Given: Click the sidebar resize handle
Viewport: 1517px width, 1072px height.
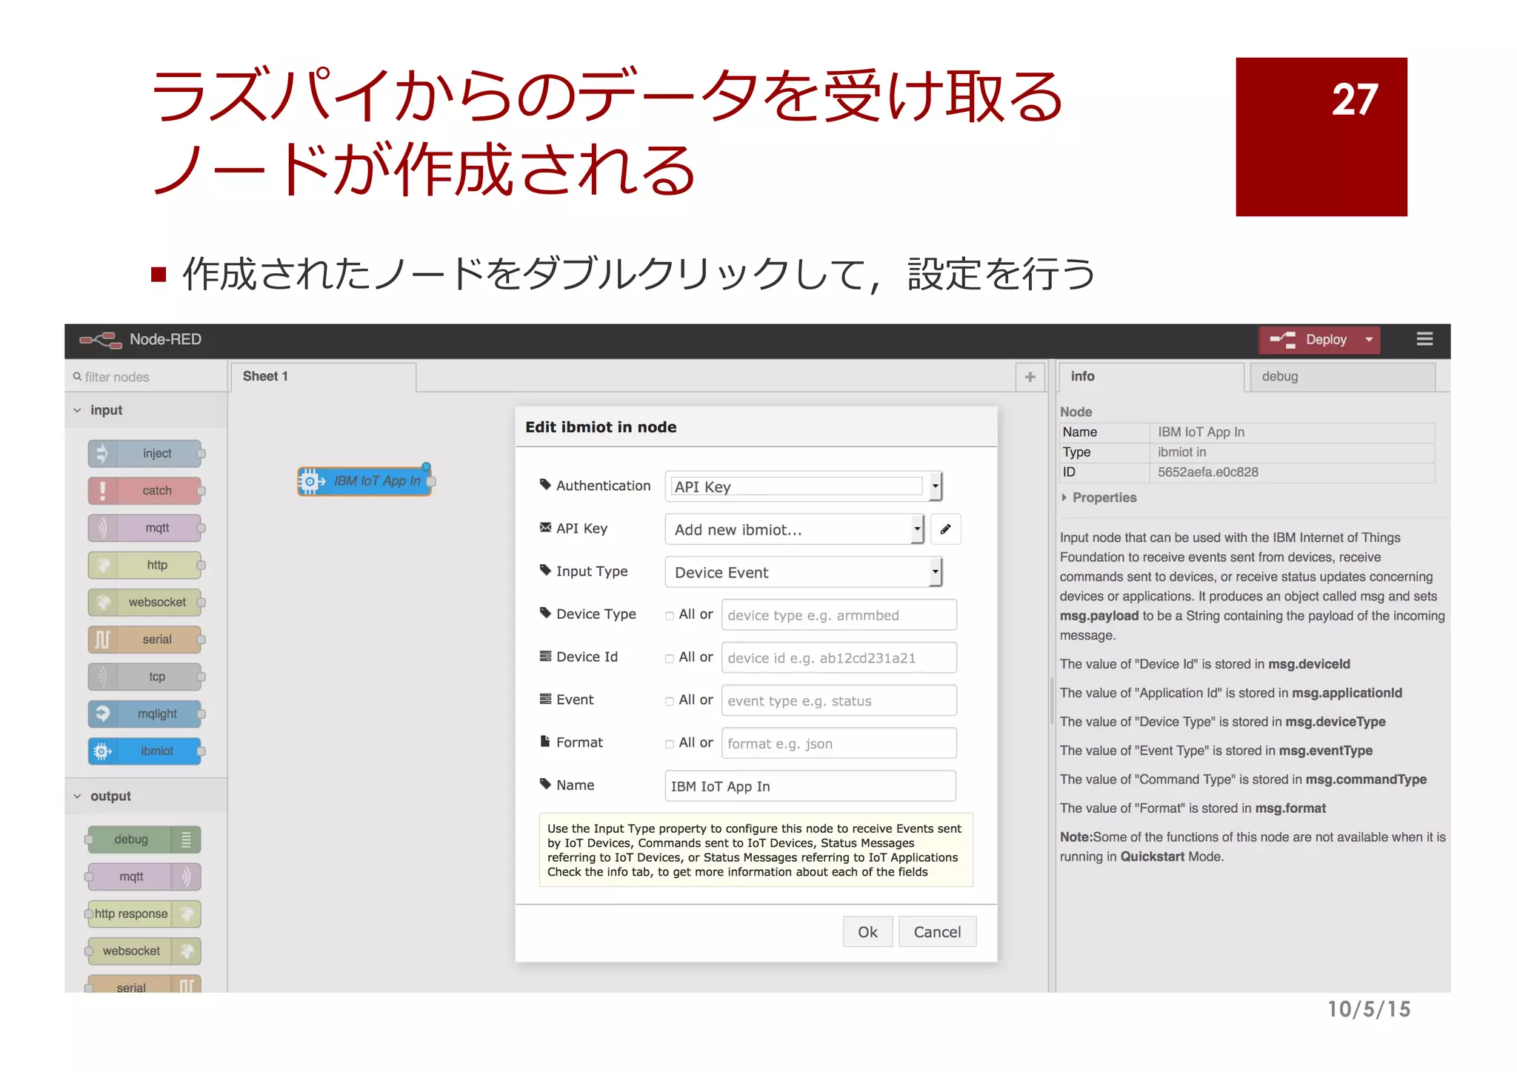Looking at the screenshot, I should pos(1052,700).
